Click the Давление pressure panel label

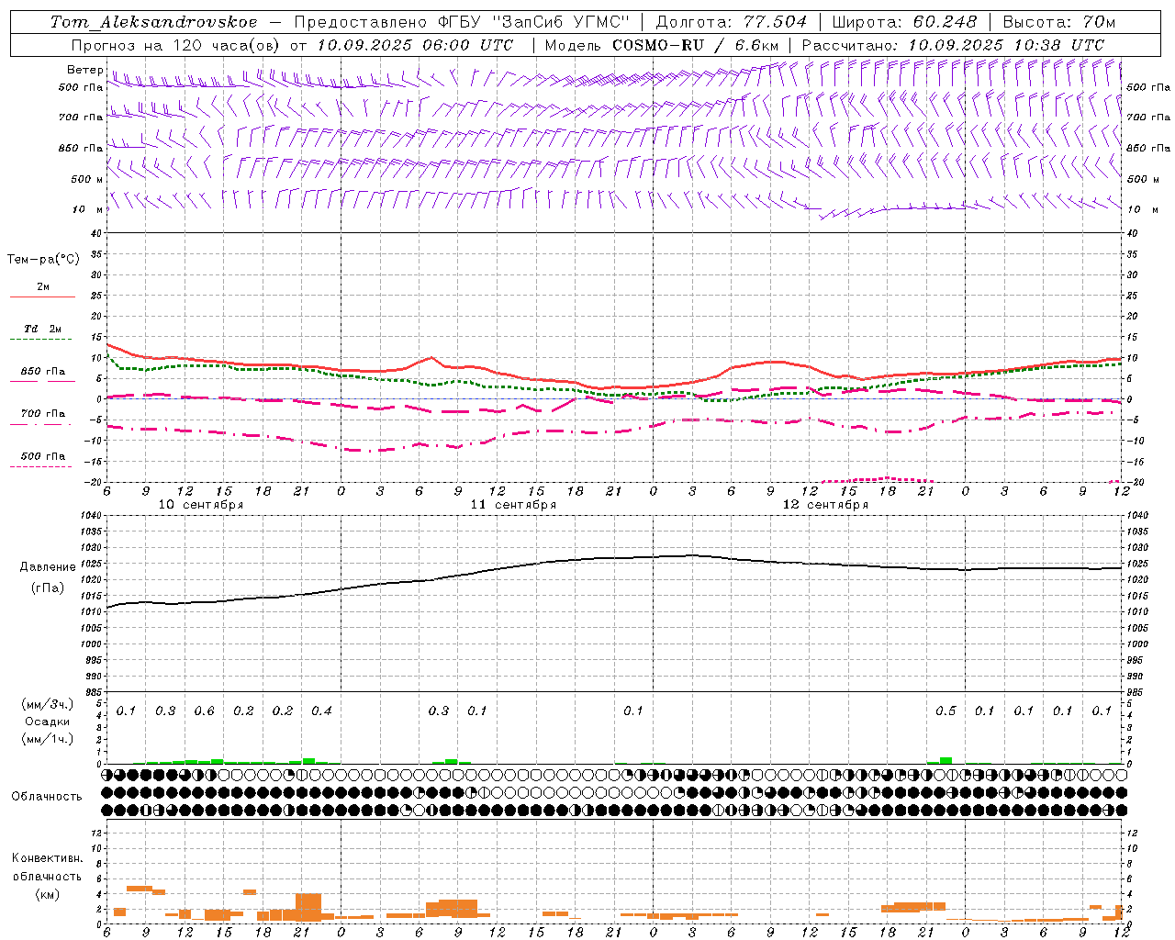click(x=48, y=567)
